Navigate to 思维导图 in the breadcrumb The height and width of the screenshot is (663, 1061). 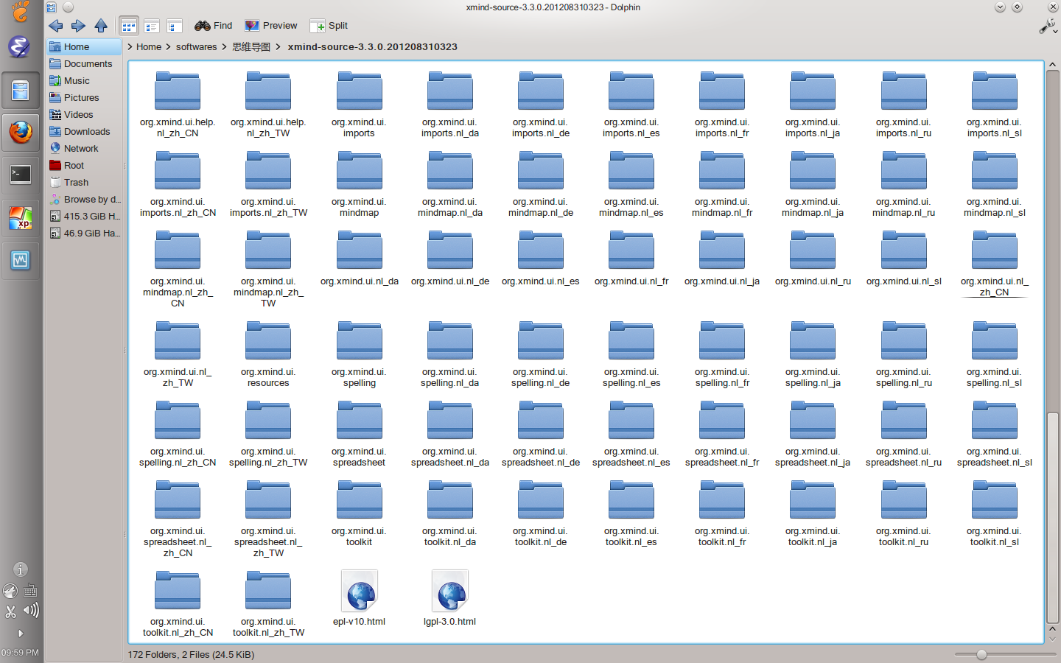[251, 46]
